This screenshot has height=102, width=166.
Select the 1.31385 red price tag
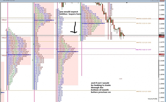pos(162,54)
